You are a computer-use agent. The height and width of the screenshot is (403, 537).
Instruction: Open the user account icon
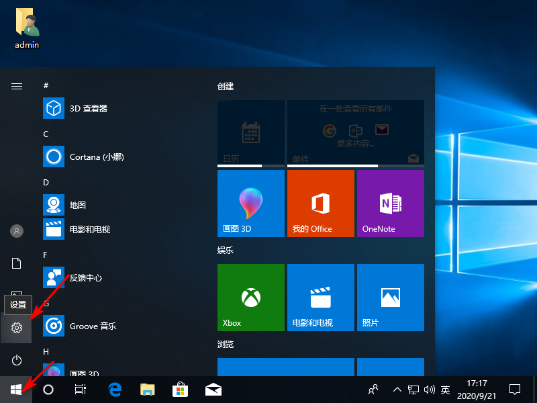[x=17, y=231]
